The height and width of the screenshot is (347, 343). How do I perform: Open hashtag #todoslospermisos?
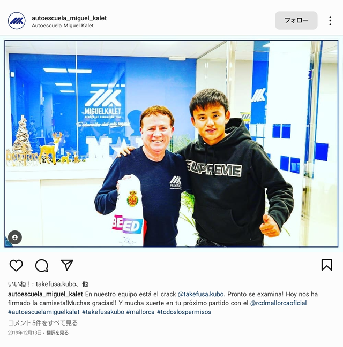click(x=184, y=312)
